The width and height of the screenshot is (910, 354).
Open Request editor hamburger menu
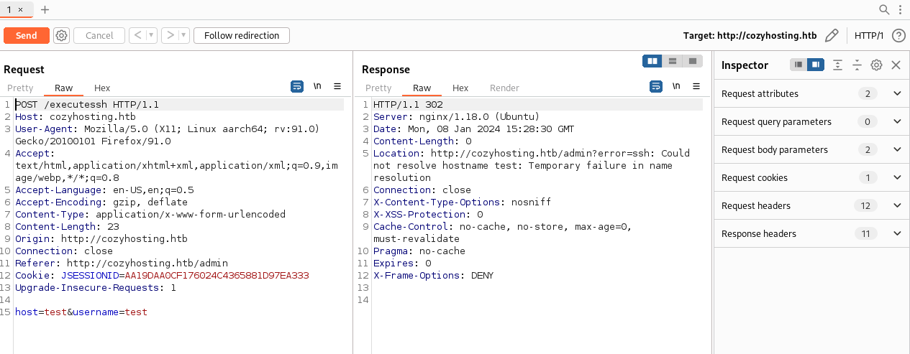coord(337,86)
